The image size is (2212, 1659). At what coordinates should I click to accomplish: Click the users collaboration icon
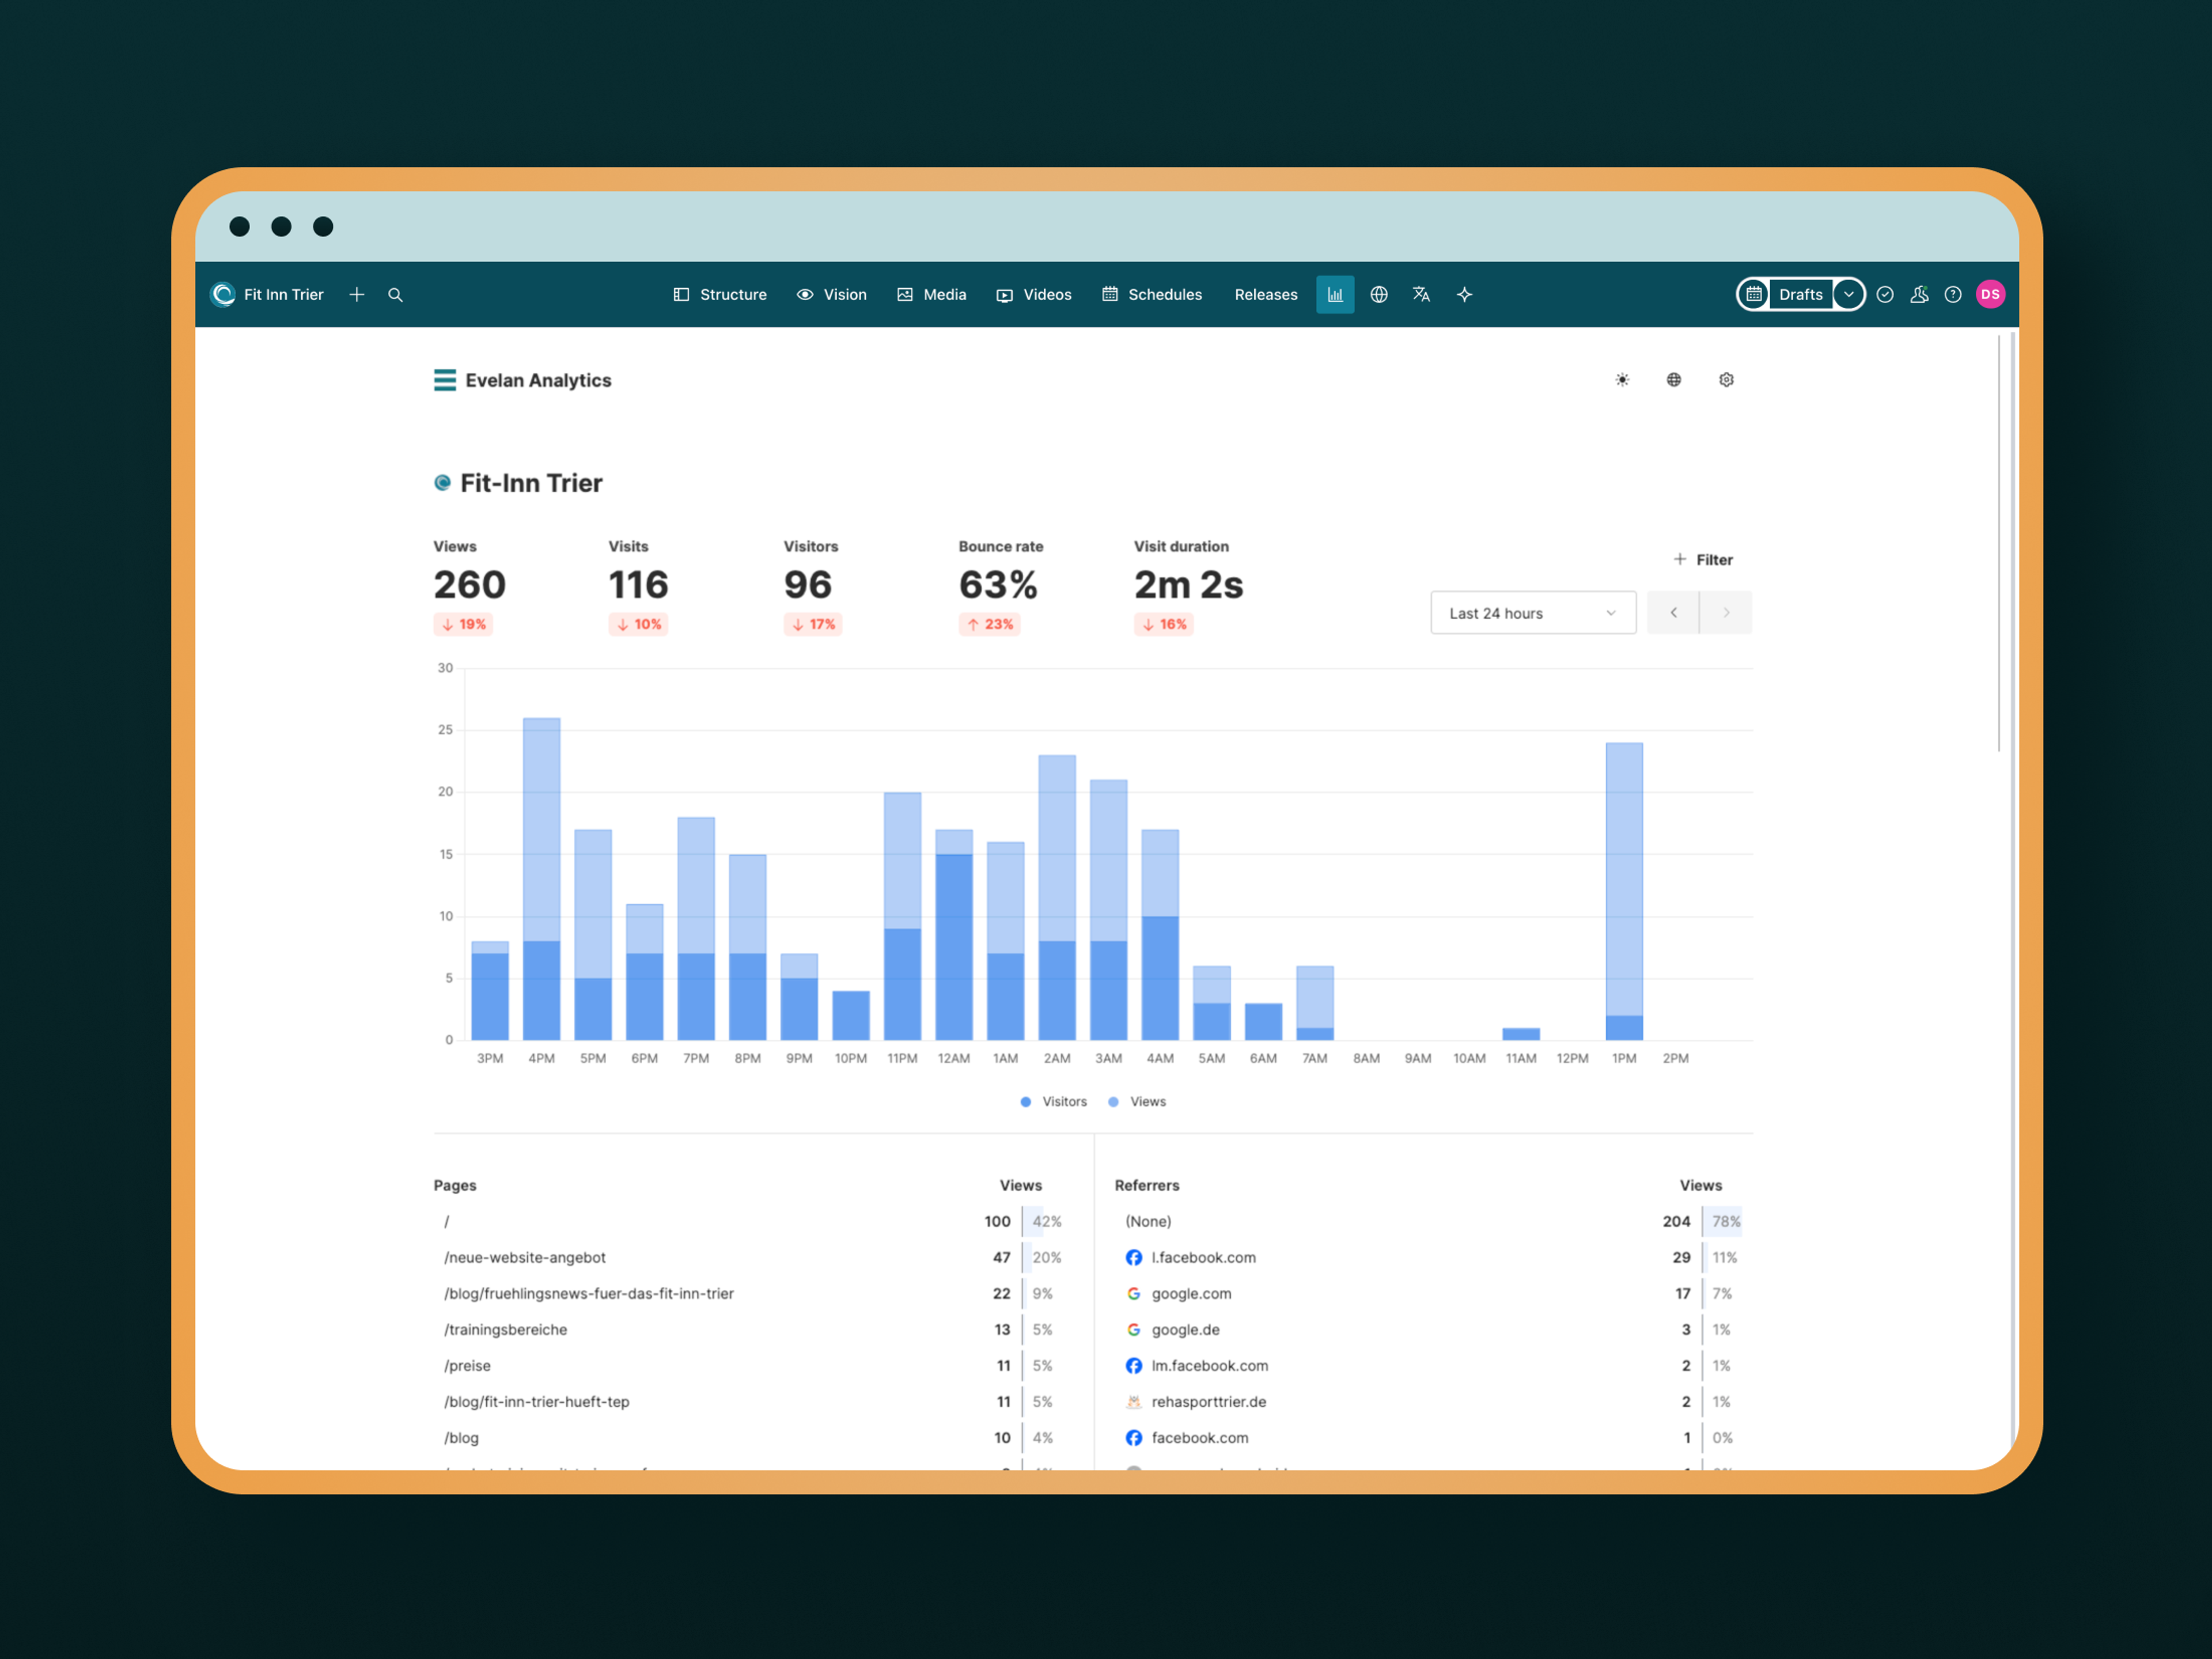(x=1918, y=294)
